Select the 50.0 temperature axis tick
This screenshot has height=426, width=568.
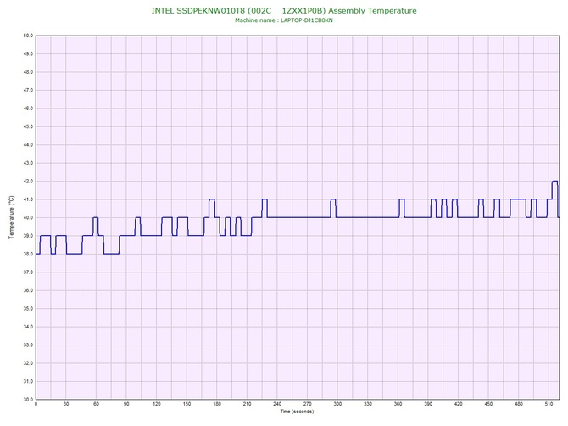(28, 36)
